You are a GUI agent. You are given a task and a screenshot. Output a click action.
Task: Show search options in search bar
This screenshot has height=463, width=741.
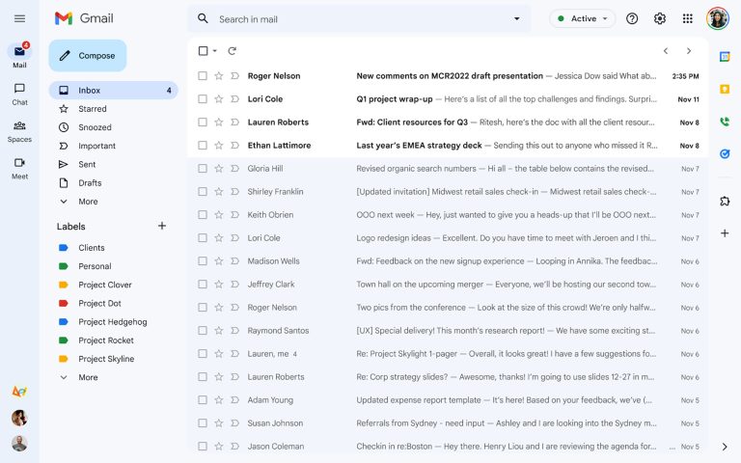[516, 18]
